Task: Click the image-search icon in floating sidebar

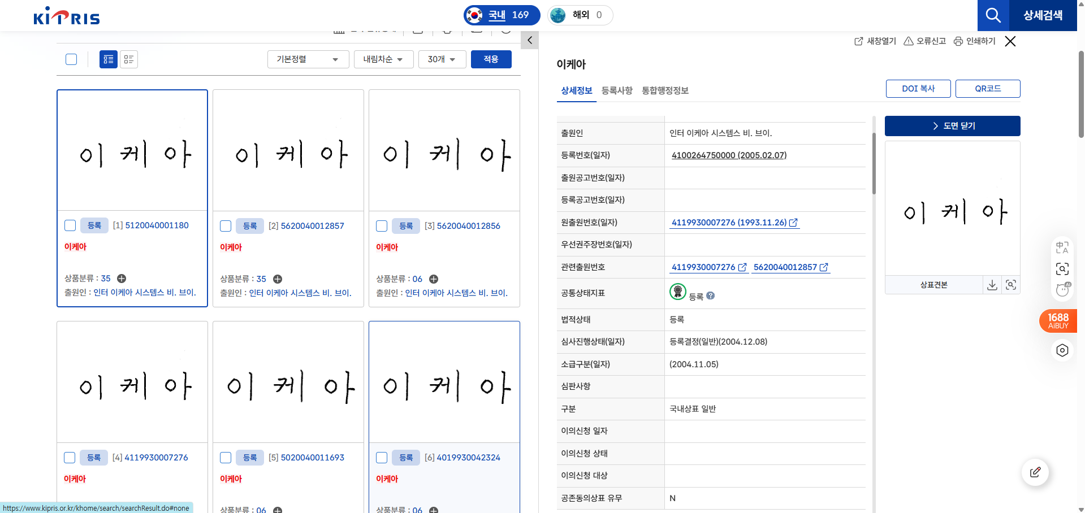Action: 1062,269
